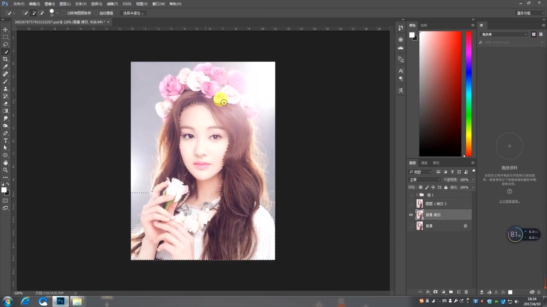
Task: Toggle lock all padlock in Layers panel
Action: pos(446,187)
